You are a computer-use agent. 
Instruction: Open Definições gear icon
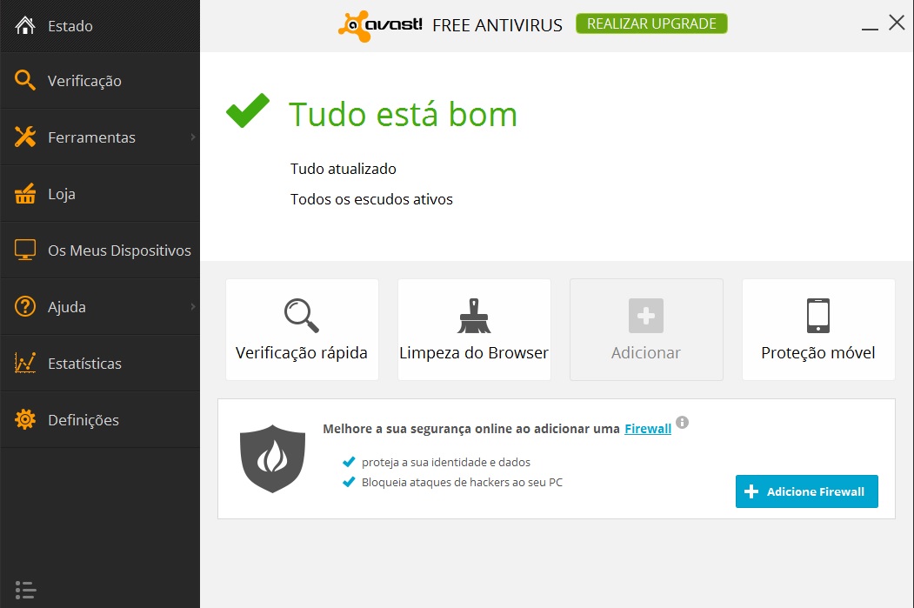(25, 420)
